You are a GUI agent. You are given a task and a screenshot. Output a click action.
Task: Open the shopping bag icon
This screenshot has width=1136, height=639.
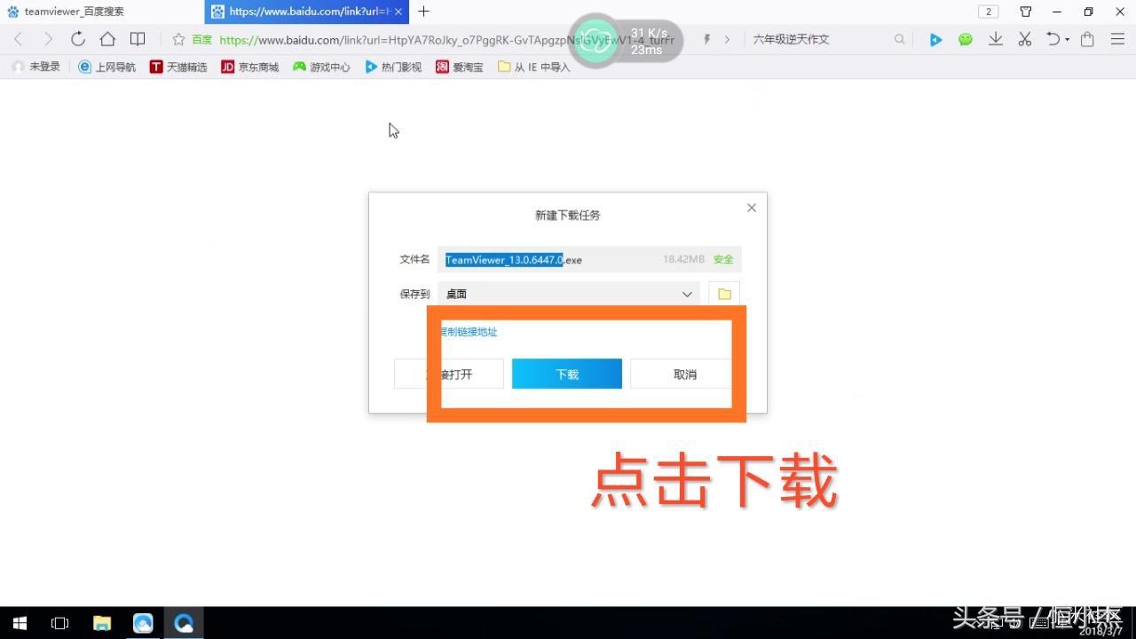1086,38
